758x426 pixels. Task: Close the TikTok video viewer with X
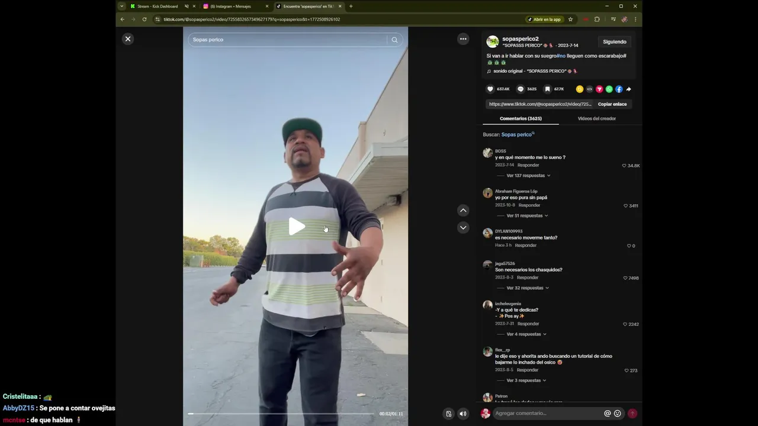(127, 39)
